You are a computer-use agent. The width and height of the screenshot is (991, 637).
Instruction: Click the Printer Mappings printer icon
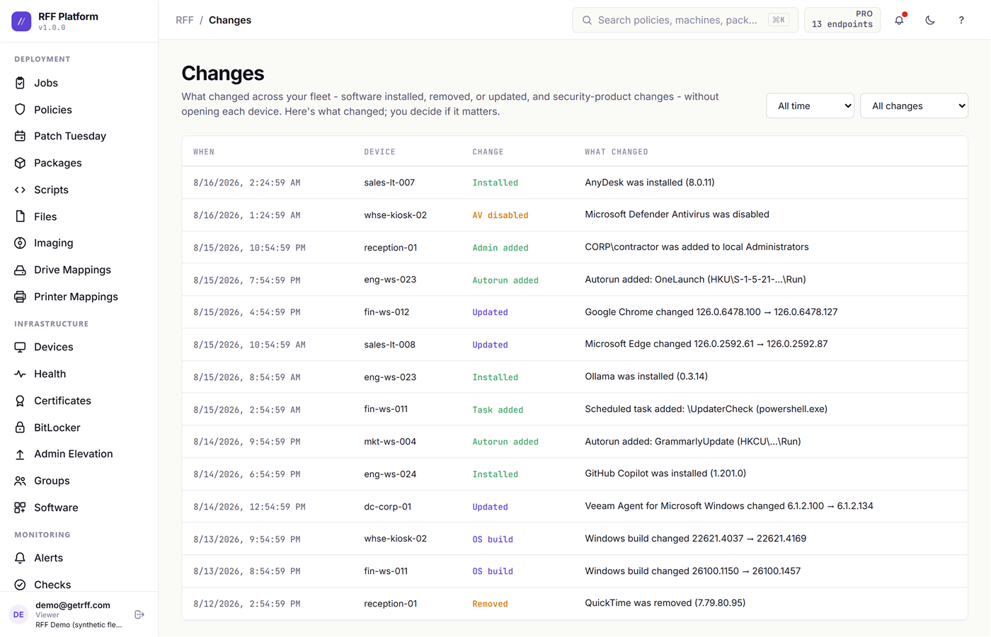20,297
